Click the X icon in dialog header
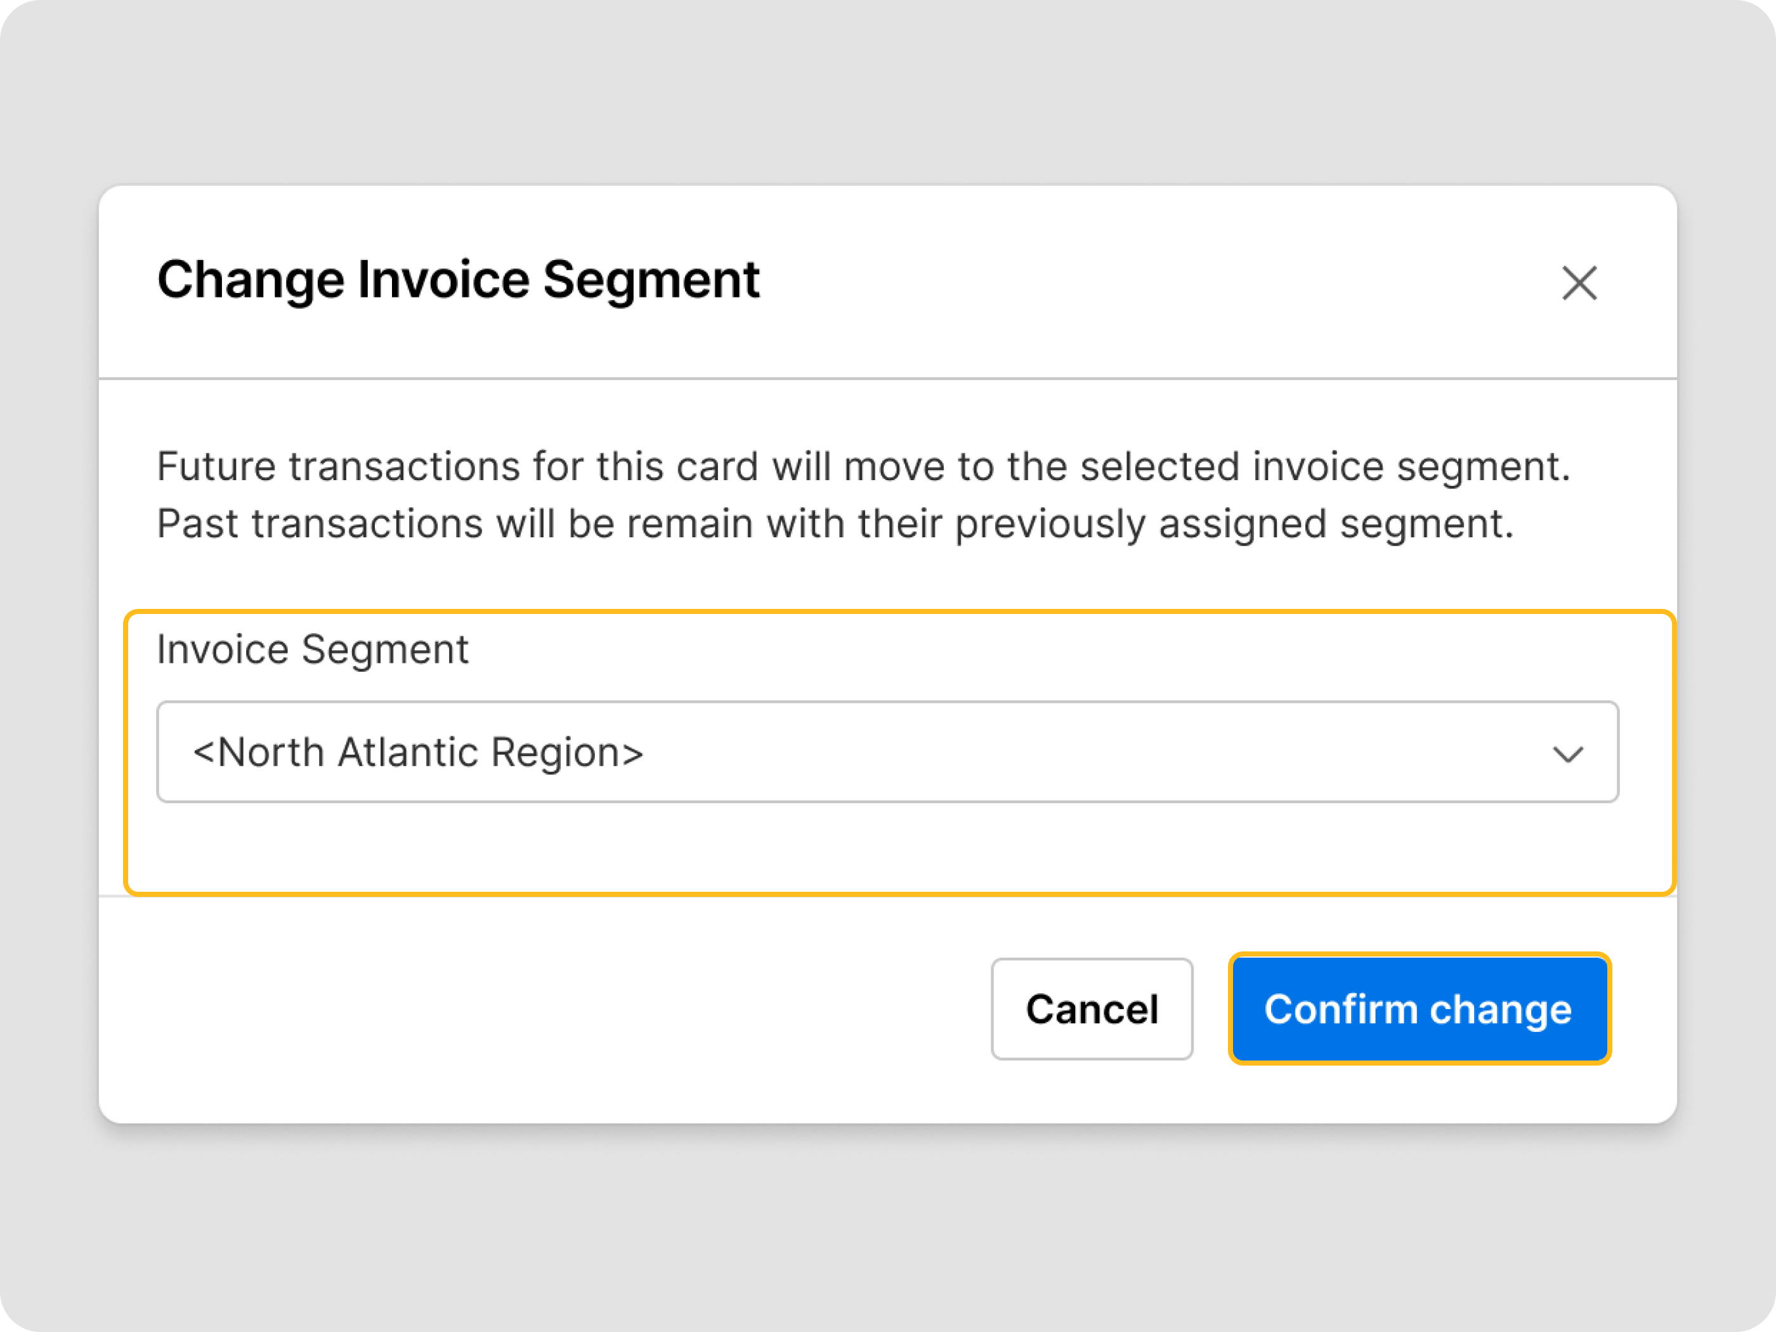 tap(1579, 283)
